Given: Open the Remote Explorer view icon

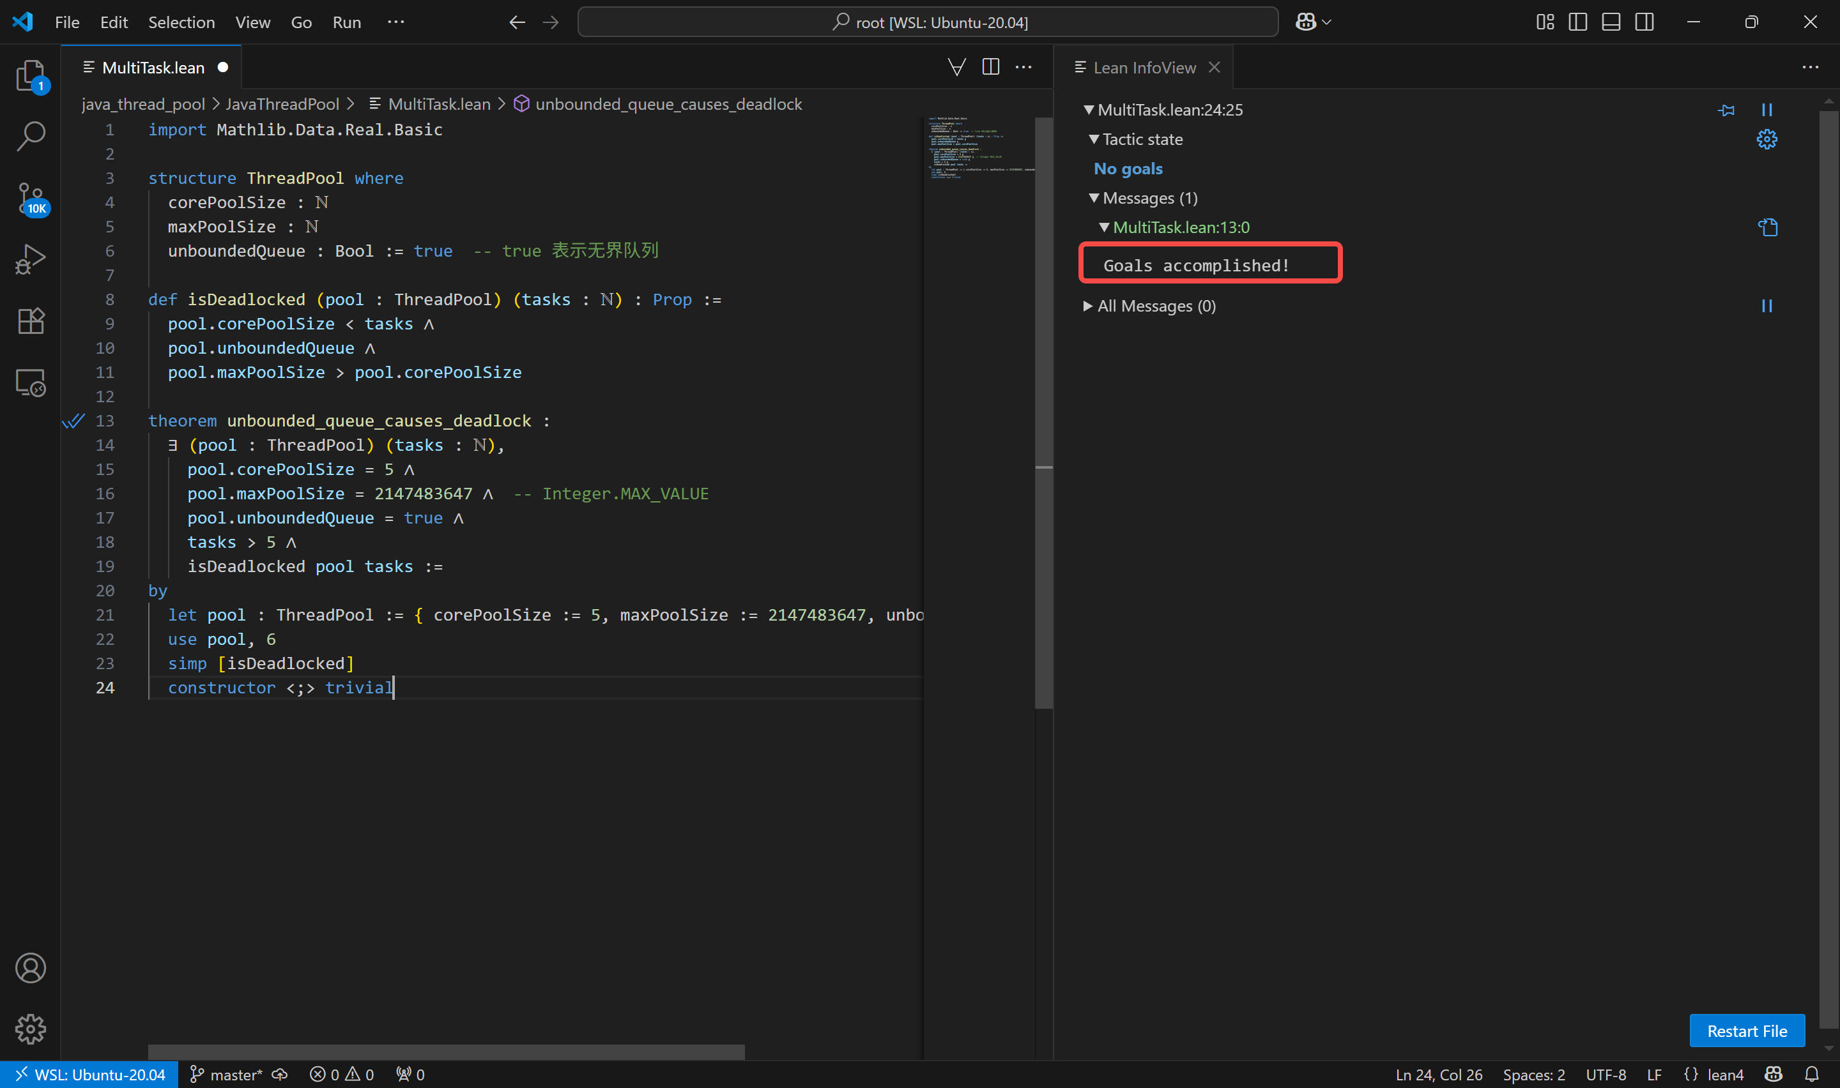Looking at the screenshot, I should (x=30, y=382).
